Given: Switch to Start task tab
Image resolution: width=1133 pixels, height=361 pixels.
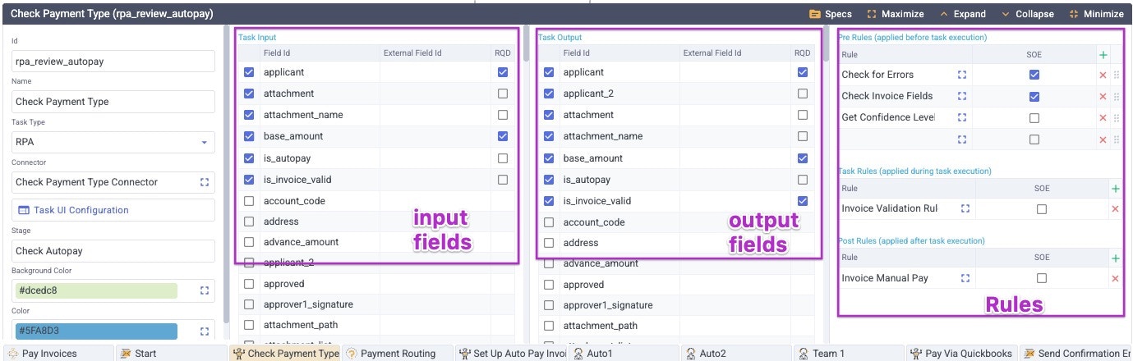Looking at the screenshot, I should [171, 354].
